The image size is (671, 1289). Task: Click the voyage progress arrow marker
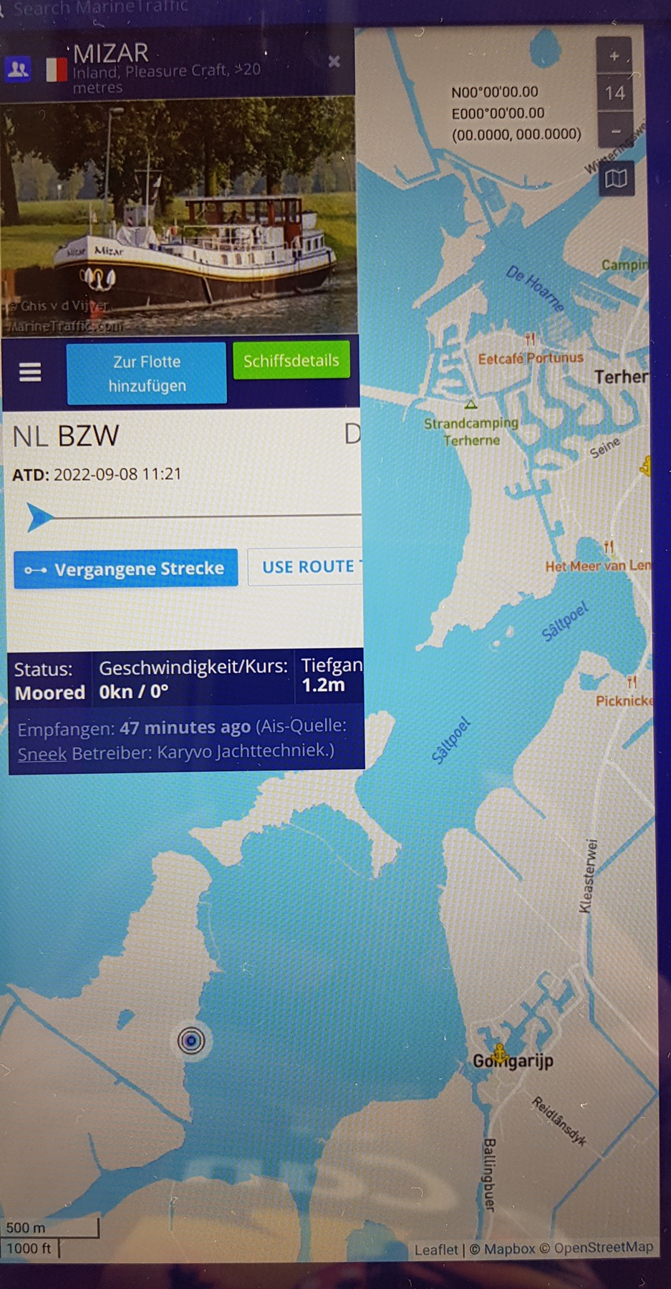pyautogui.click(x=40, y=516)
